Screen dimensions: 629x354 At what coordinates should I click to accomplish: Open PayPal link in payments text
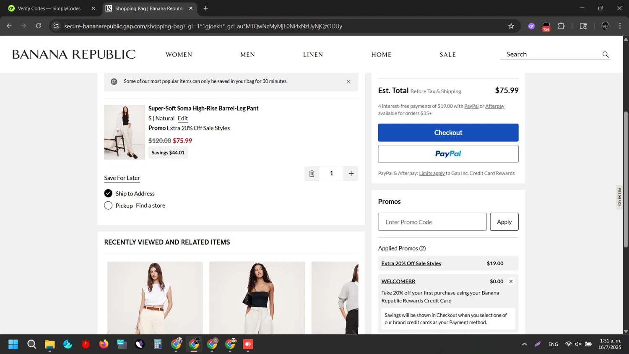pyautogui.click(x=471, y=106)
